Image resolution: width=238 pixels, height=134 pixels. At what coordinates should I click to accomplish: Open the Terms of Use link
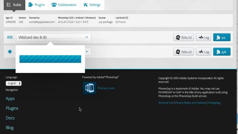[166, 103]
